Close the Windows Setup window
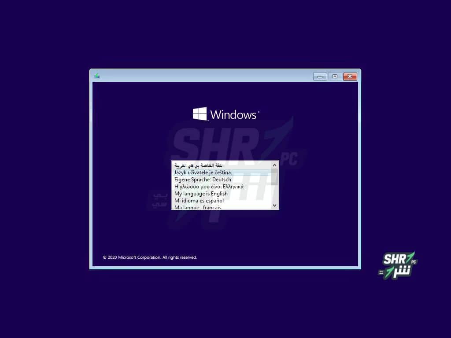The image size is (451, 338). [350, 77]
